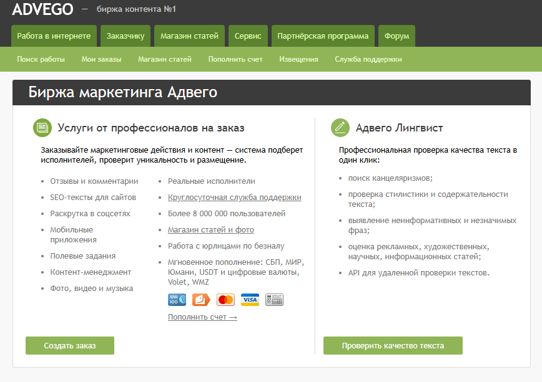Click the Мобильные приложения list item
Screen dimensions: 542x382
tap(73, 235)
